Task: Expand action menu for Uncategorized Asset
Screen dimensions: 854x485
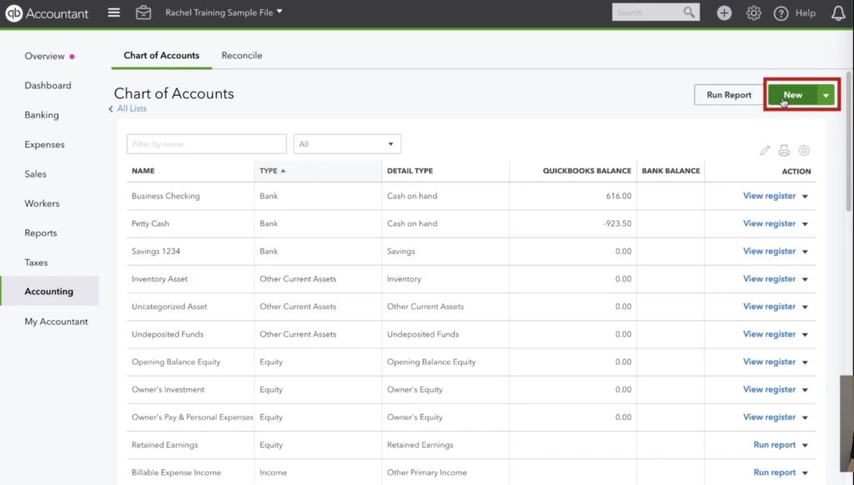Action: (805, 307)
